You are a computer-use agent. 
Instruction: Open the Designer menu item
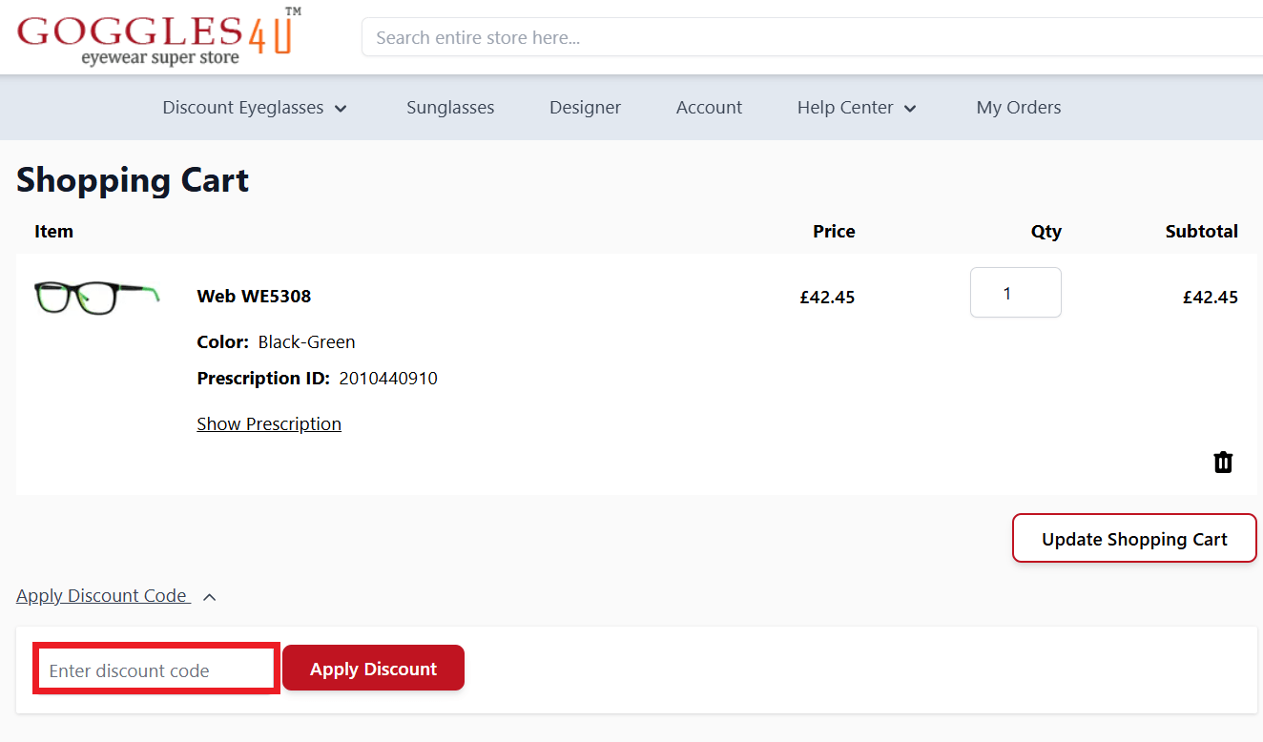point(585,108)
